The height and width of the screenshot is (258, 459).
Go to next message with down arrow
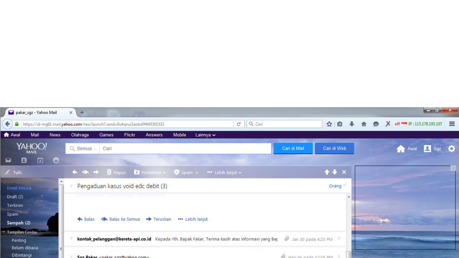coord(335,172)
